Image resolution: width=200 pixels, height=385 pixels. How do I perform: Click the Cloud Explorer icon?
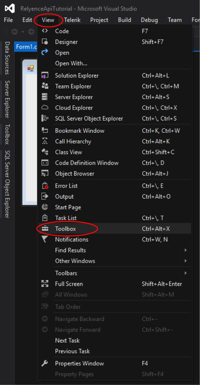[x=45, y=108]
